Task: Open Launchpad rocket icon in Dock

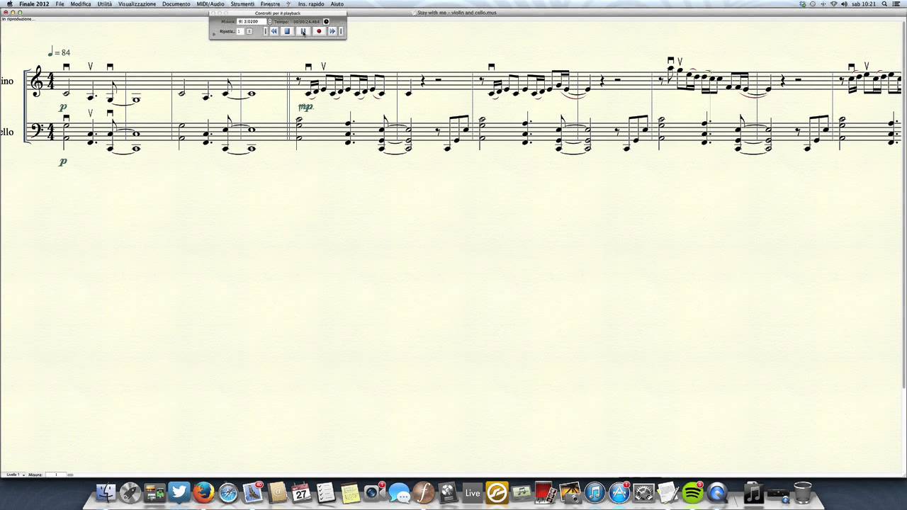Action: 130,492
